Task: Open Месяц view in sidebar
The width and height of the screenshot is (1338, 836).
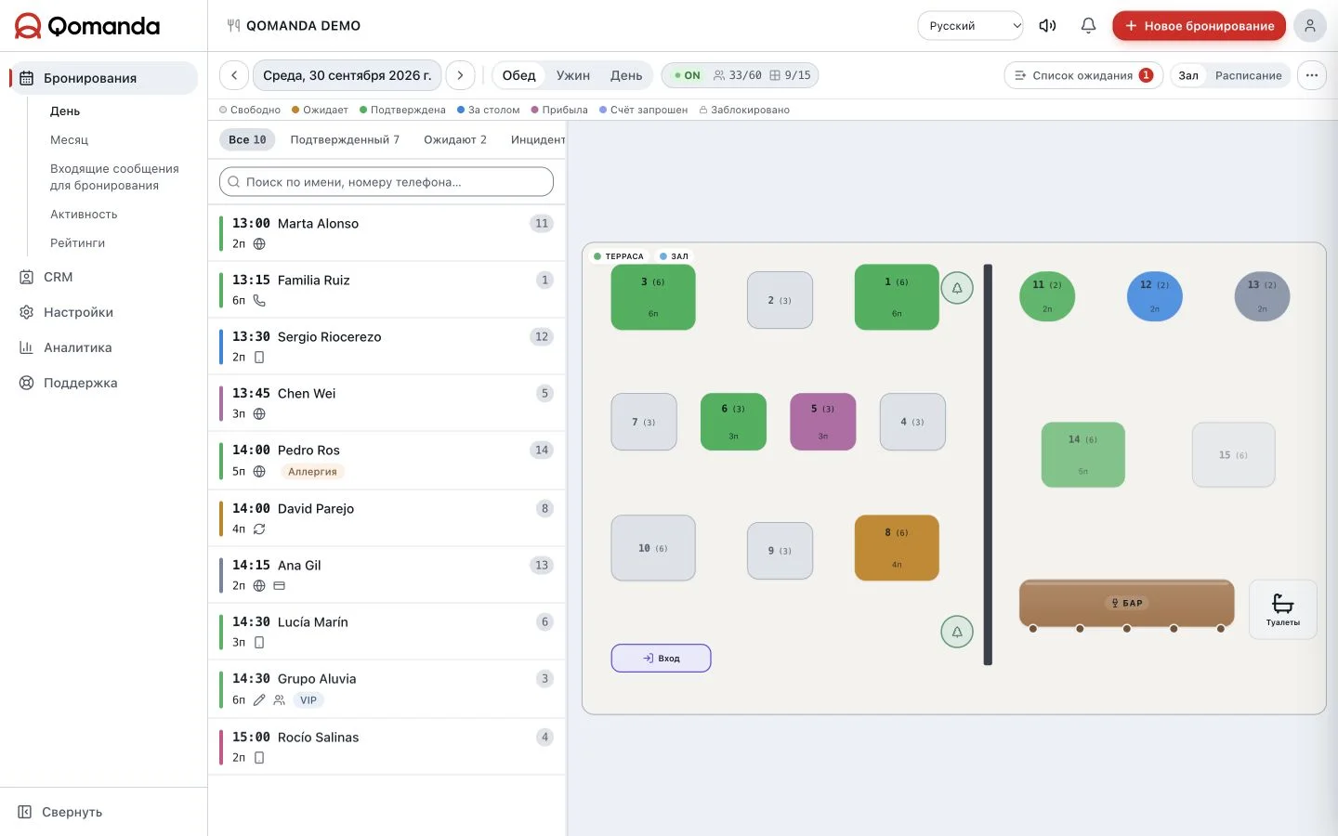Action: tap(69, 139)
